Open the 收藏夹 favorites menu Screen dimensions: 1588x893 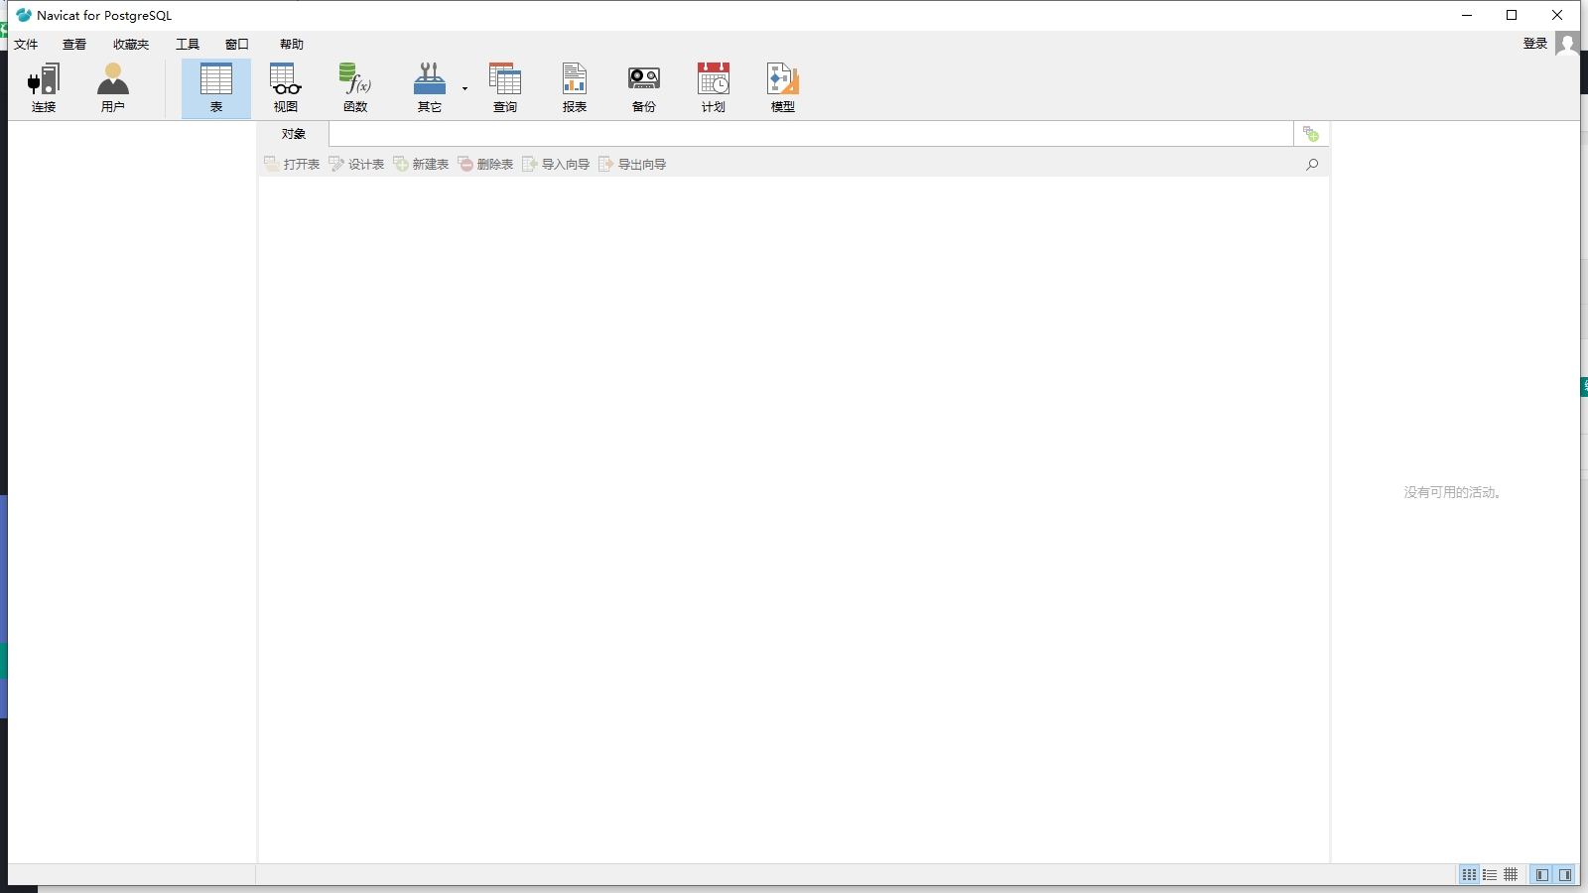click(x=131, y=44)
